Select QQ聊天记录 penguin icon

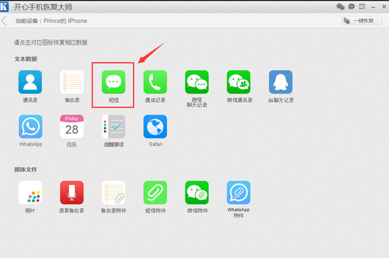281,82
